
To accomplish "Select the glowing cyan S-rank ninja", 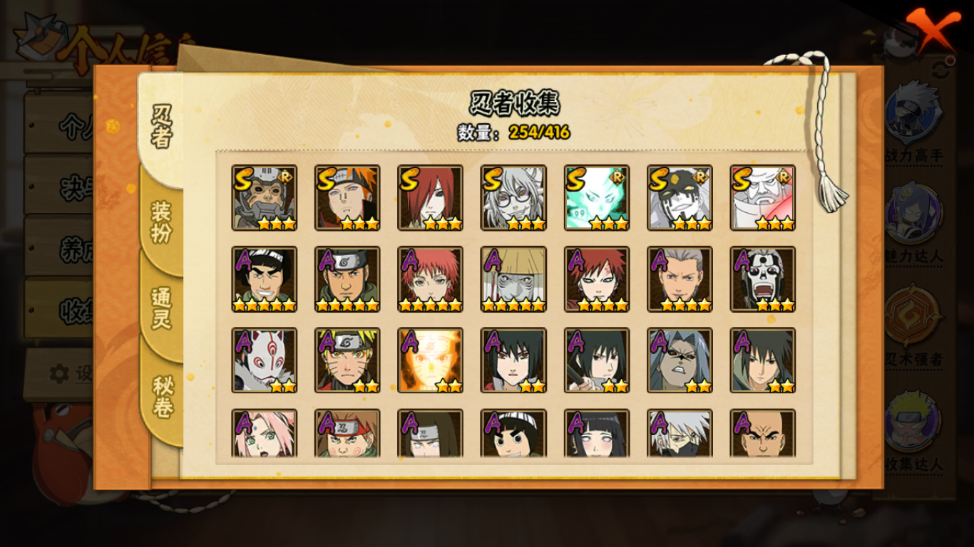I will (x=597, y=198).
